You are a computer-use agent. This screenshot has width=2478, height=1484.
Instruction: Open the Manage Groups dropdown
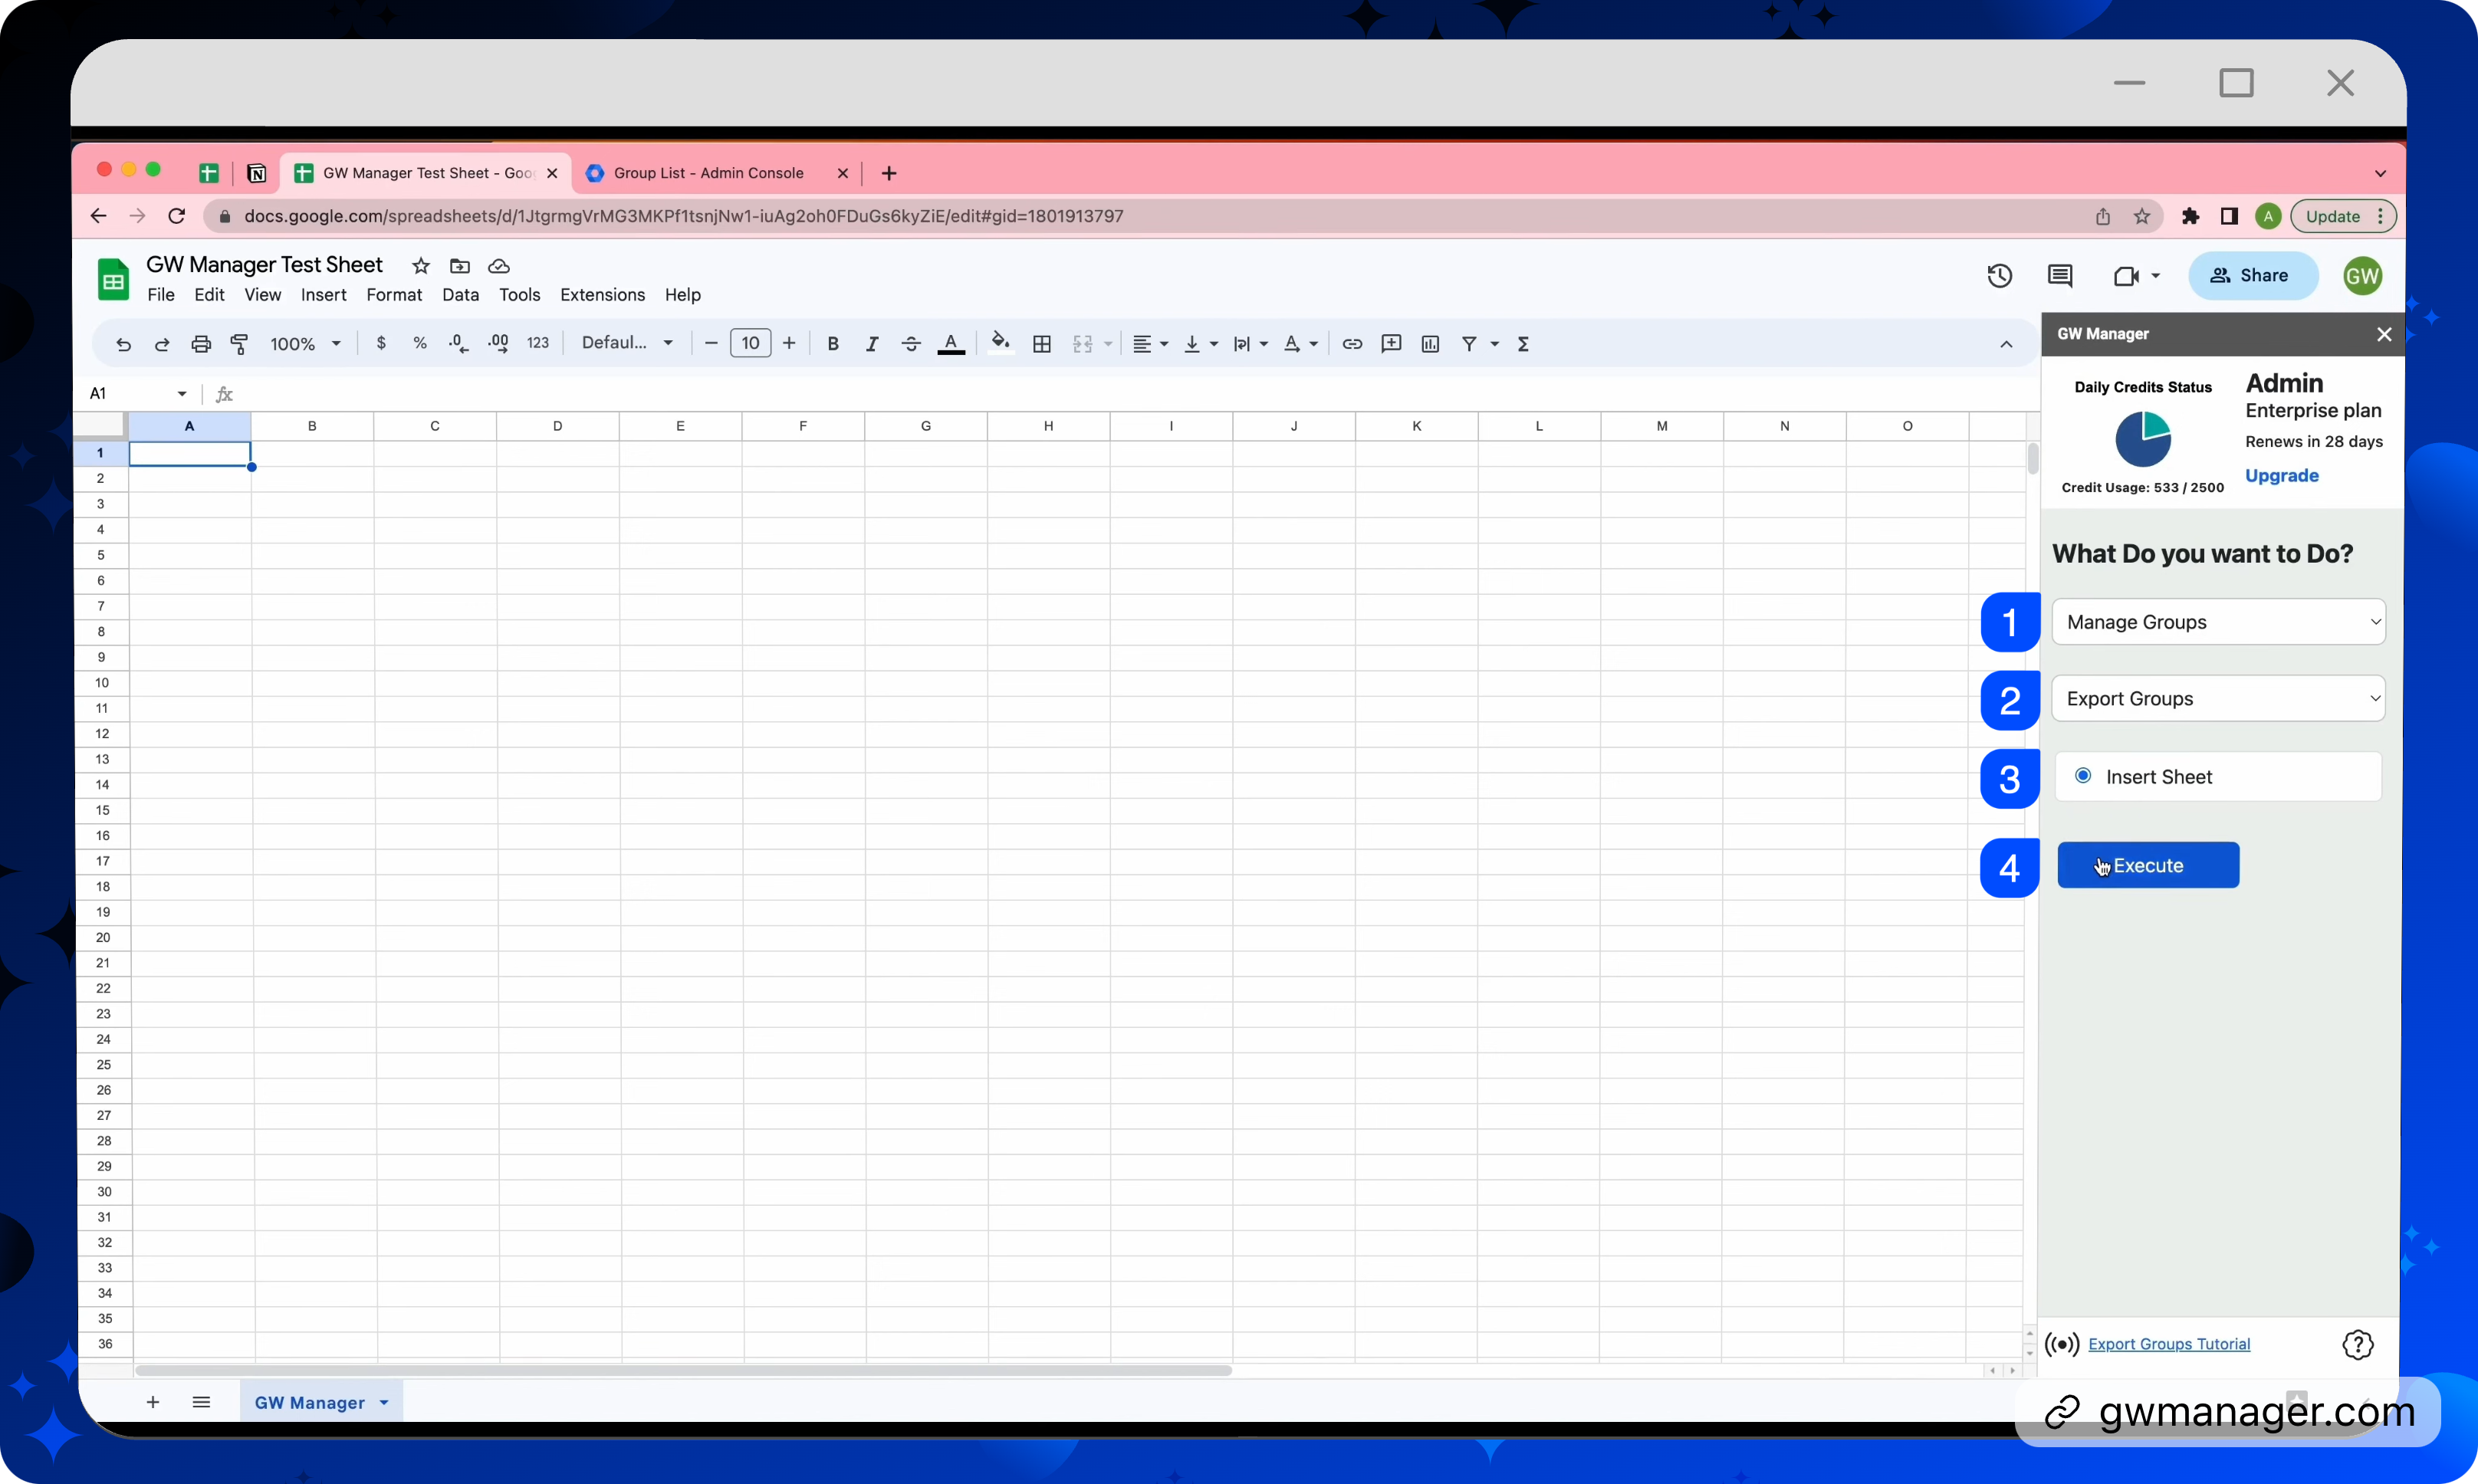coord(2219,622)
